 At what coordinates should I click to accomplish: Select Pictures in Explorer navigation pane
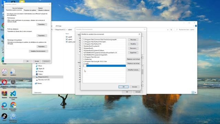pos(40,71)
